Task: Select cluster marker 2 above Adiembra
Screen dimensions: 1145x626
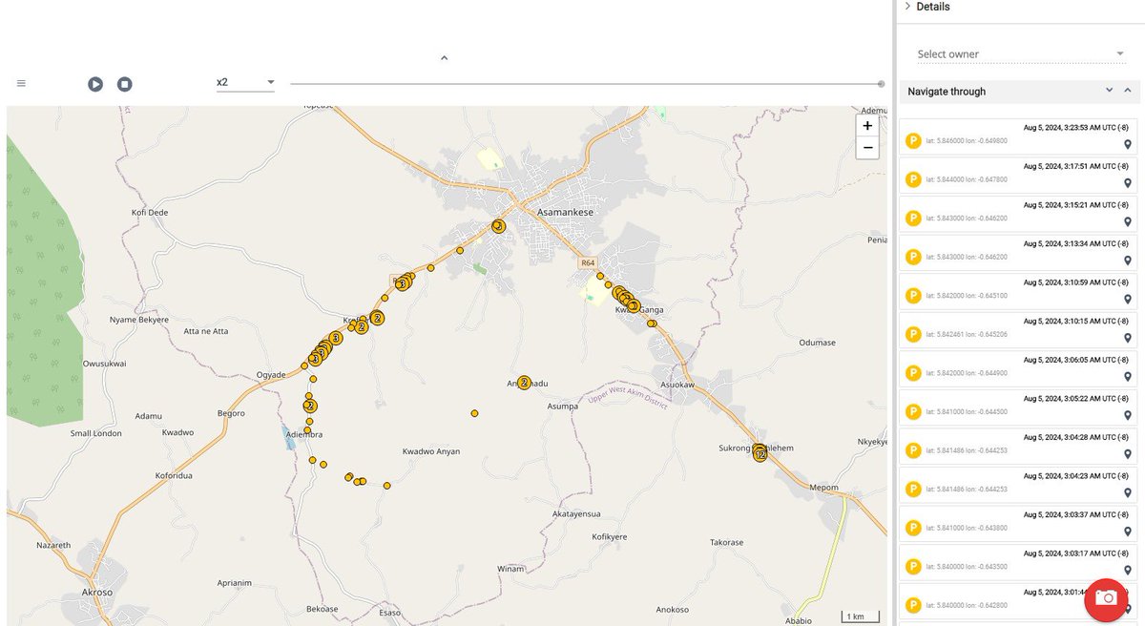Action: (x=310, y=406)
